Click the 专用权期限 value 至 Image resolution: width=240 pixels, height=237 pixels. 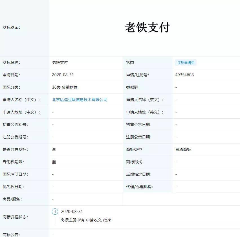54,162
